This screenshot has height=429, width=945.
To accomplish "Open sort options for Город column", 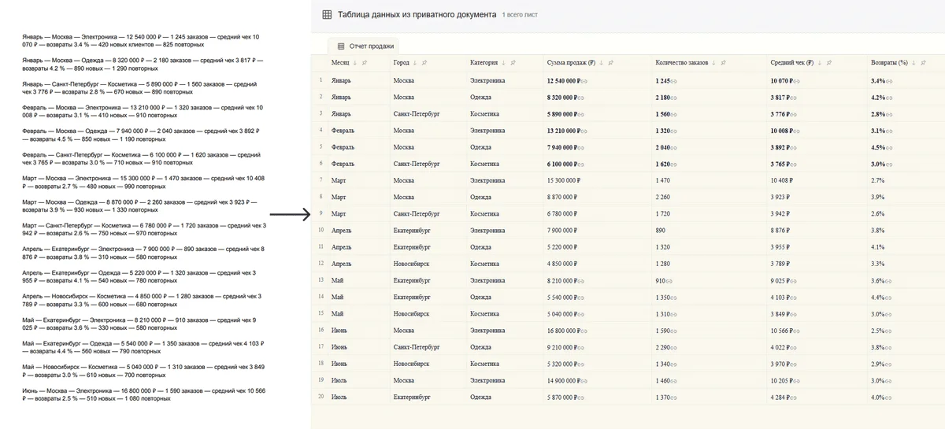I will click(414, 63).
